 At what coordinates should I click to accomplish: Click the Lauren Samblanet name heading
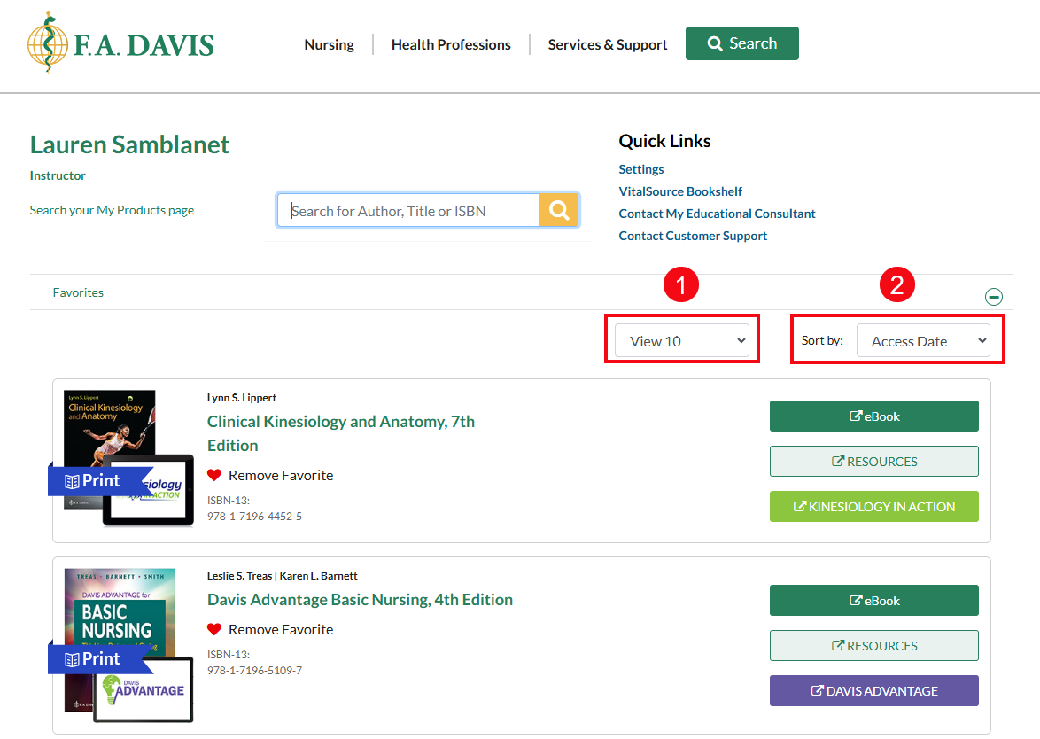[129, 144]
